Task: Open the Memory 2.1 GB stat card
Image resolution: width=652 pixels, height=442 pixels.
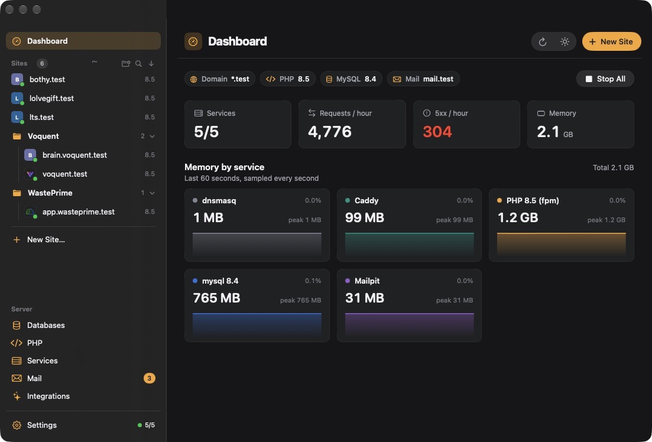Action: 580,124
